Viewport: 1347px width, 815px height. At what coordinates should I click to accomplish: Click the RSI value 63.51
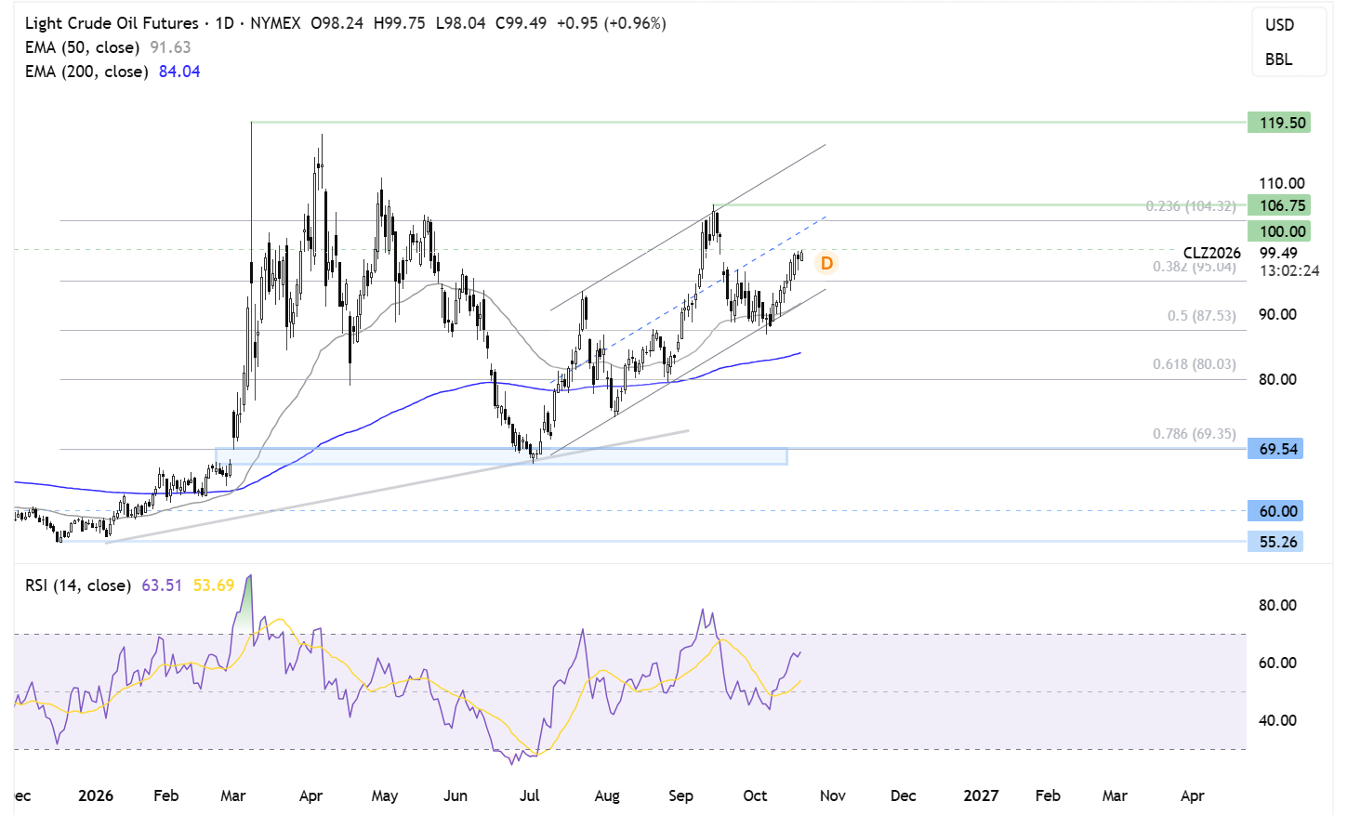[x=162, y=585]
